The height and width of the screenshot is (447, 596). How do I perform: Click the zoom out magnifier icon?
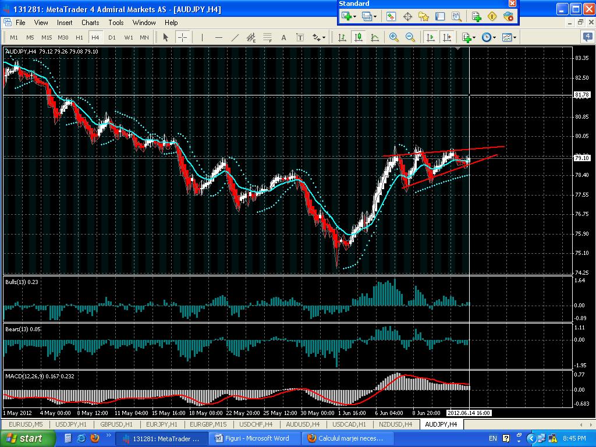tap(410, 37)
